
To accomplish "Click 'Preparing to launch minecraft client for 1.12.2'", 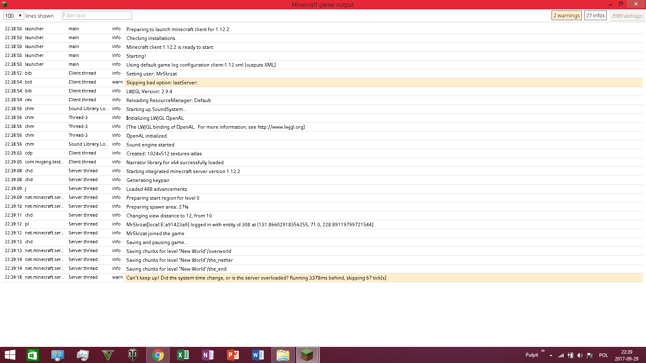I will pos(178,29).
